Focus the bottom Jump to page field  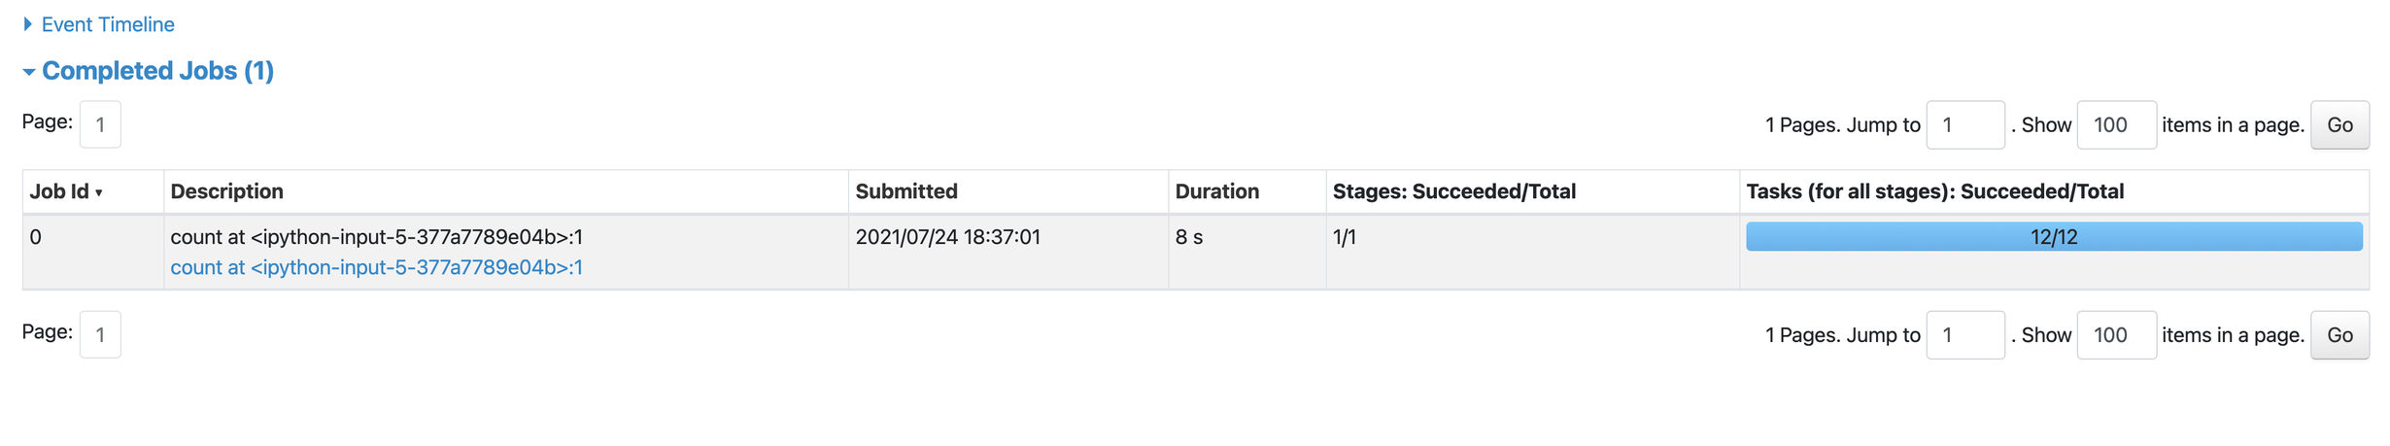click(x=1964, y=335)
